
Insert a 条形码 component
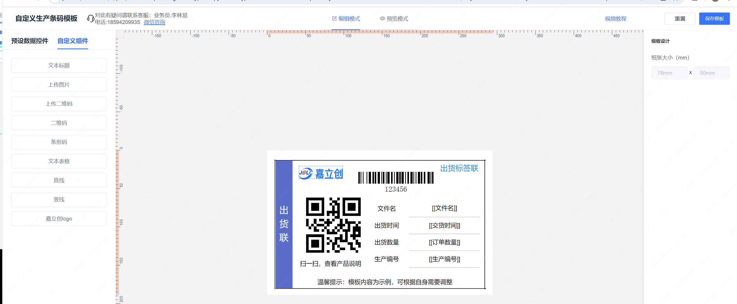(x=59, y=142)
